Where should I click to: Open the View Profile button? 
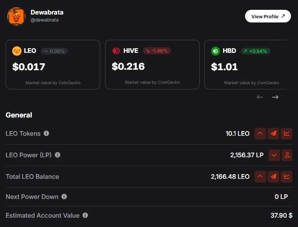[x=268, y=16]
